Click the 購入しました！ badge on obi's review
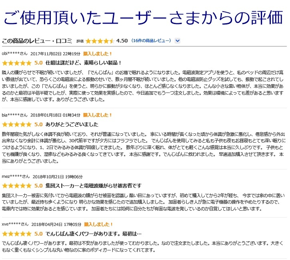The width and height of the screenshot is (290, 260). [98, 53]
